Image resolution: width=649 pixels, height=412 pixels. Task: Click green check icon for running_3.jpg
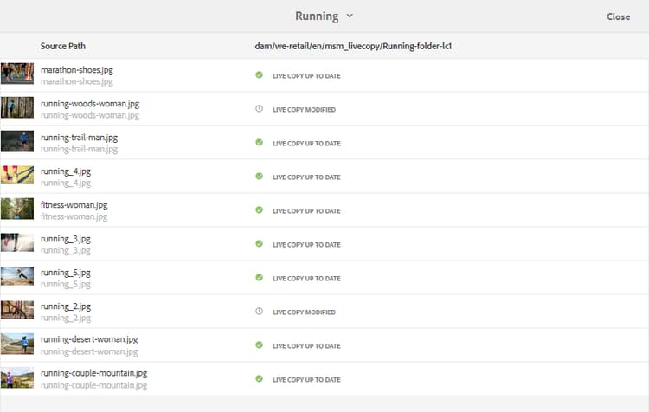point(259,243)
